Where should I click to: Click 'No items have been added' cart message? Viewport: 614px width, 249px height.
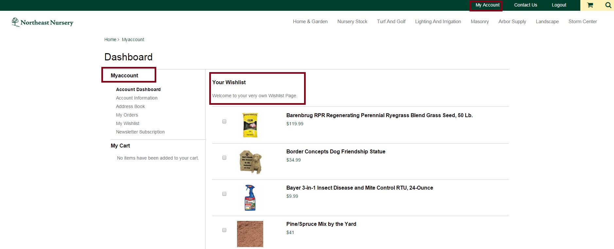point(158,158)
